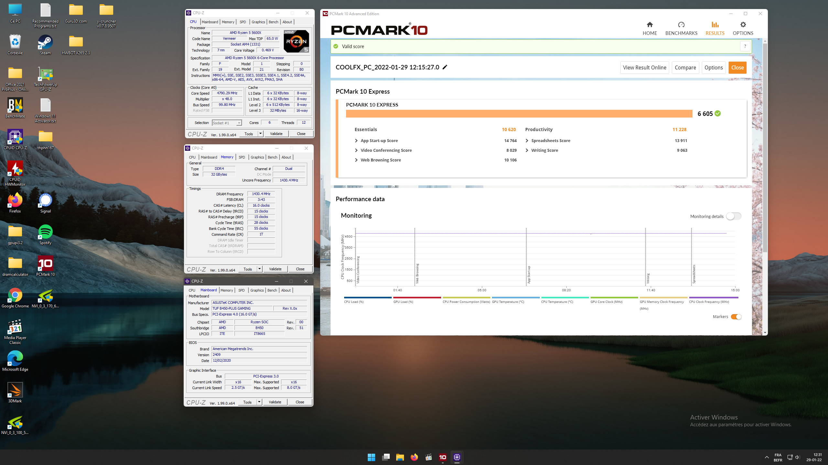Turn off the Markers toggle
The height and width of the screenshot is (465, 828).
click(x=736, y=316)
